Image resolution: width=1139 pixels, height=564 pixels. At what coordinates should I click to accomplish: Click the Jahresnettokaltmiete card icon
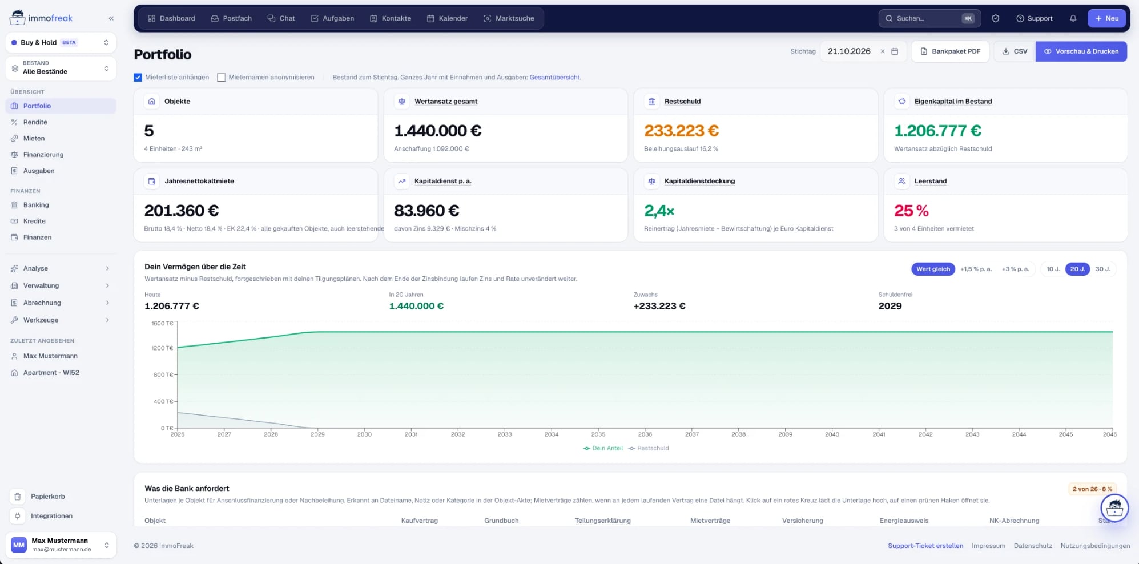(x=152, y=181)
